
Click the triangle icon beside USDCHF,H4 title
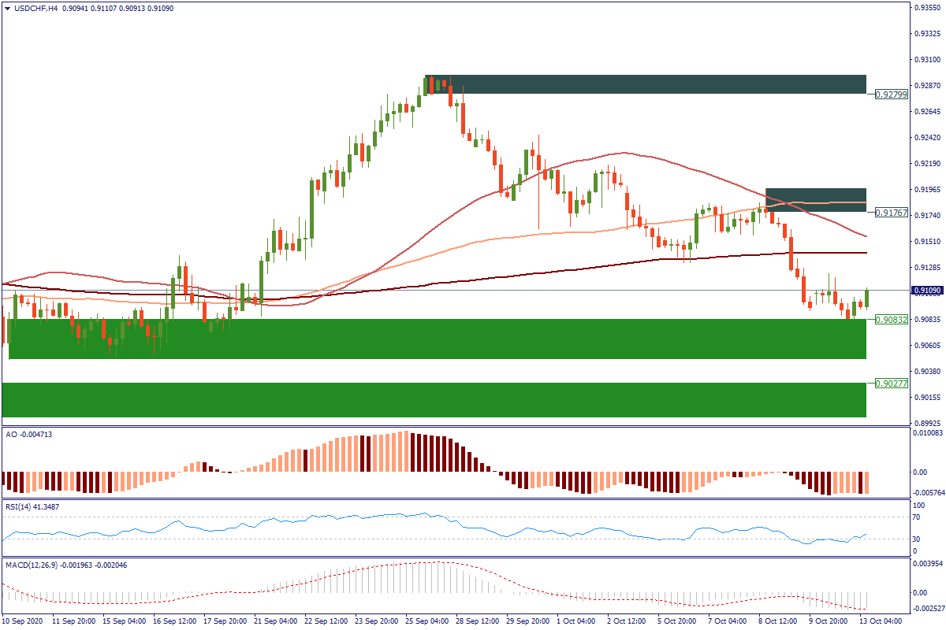(7, 8)
